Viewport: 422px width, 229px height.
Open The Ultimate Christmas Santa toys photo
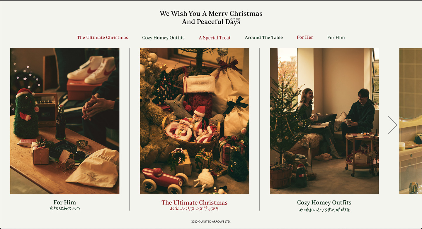[x=195, y=121]
